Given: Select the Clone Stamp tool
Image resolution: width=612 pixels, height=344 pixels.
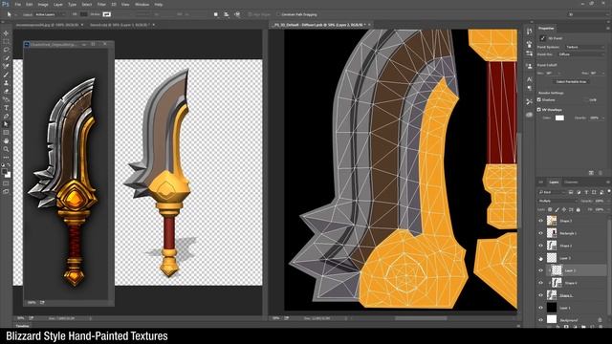Looking at the screenshot, I should click(6, 83).
